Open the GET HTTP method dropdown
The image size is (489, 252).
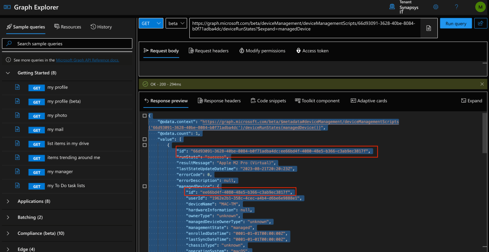point(152,23)
